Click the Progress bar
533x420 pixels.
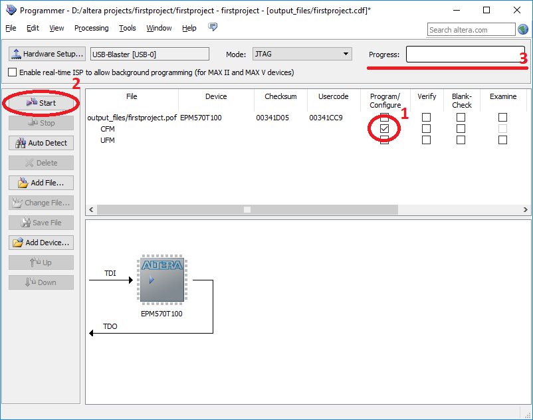[465, 54]
